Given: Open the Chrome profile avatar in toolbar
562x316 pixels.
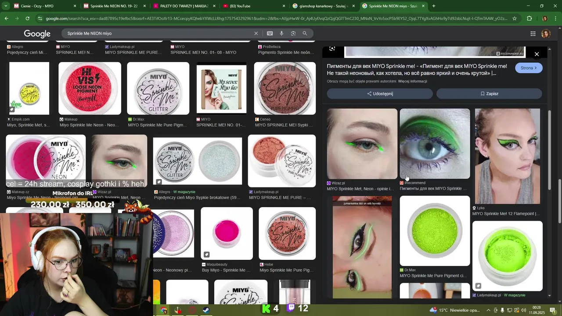Looking at the screenshot, I should coord(544,18).
